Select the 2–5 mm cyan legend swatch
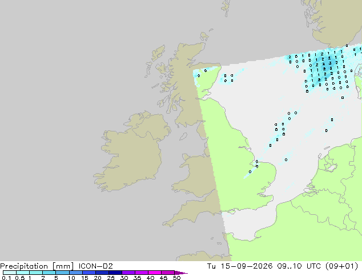The height and width of the screenshot is (280, 362). pos(49,273)
